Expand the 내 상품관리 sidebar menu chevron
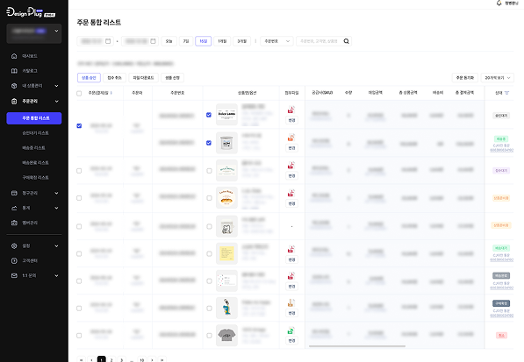 point(56,86)
